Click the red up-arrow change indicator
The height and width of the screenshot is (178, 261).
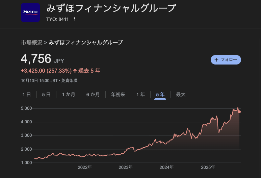(x=75, y=71)
